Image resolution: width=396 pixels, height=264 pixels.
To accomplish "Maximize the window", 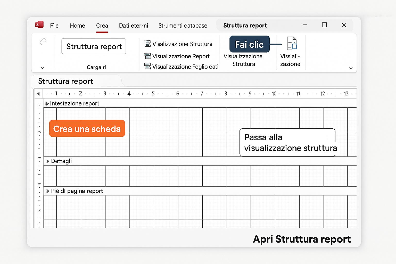I will tap(324, 25).
